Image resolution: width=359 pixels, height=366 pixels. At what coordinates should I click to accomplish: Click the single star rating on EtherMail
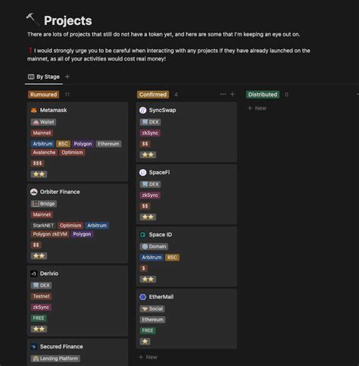coord(145,342)
